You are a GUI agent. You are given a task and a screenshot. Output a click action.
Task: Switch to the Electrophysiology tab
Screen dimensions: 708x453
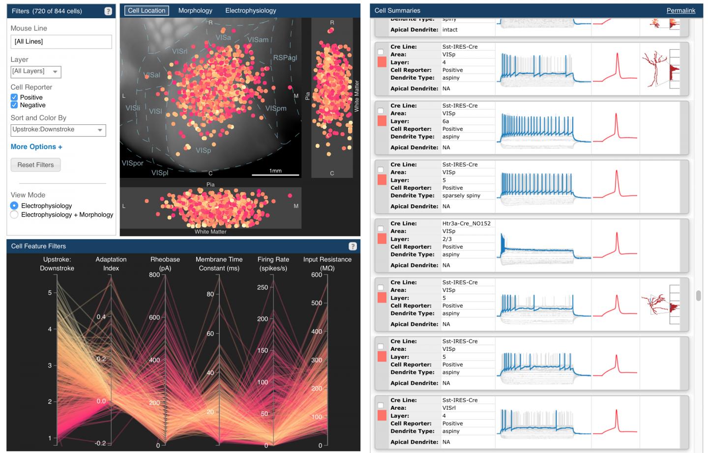251,10
